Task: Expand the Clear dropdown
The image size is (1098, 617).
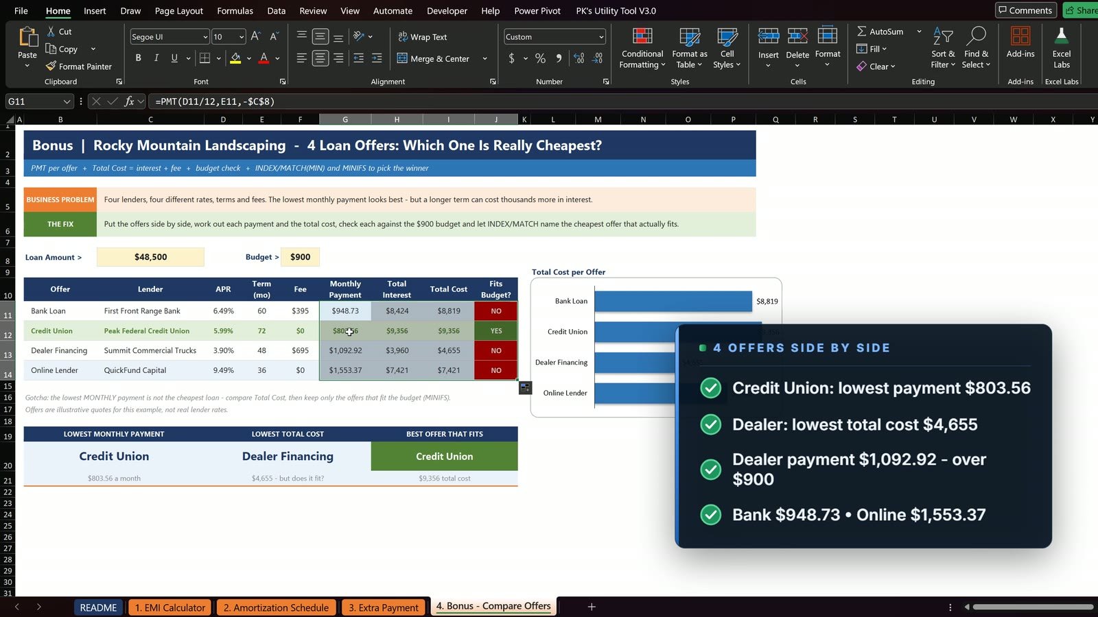Action: tap(893, 66)
